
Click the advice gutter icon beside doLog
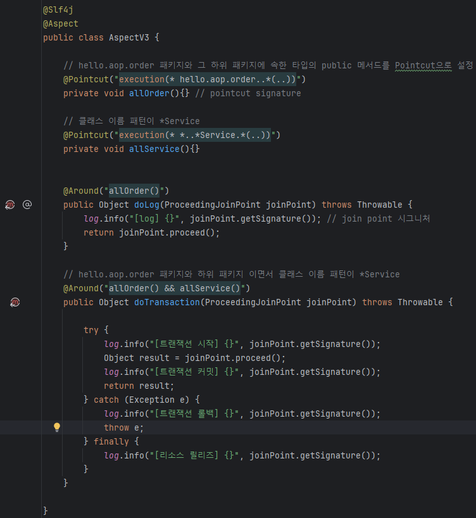[10, 205]
